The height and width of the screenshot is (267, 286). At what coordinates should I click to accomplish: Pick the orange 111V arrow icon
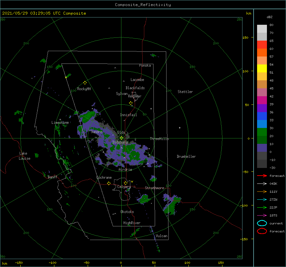[262, 191]
